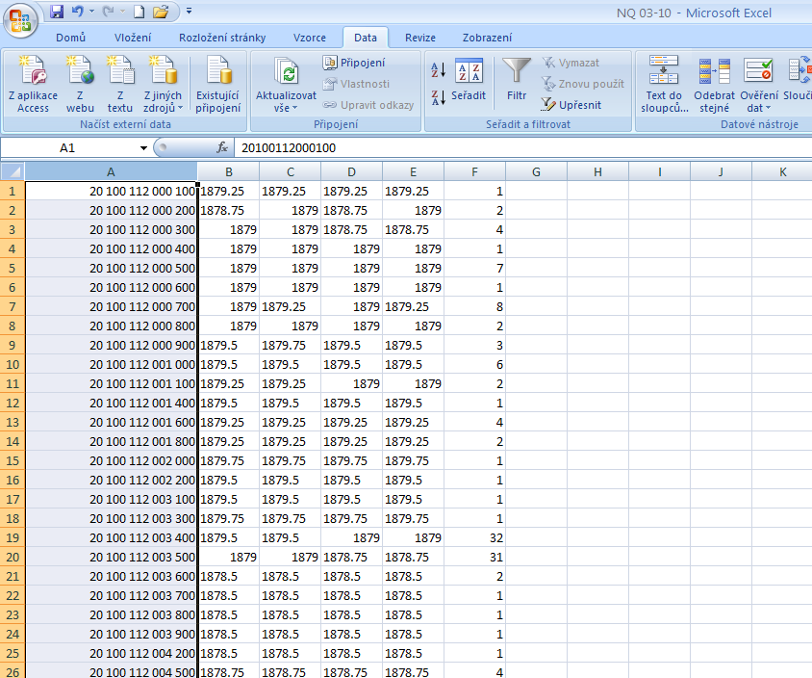Sort ascending with the A-Z icon
Screen dimensions: 812x678
pos(437,70)
